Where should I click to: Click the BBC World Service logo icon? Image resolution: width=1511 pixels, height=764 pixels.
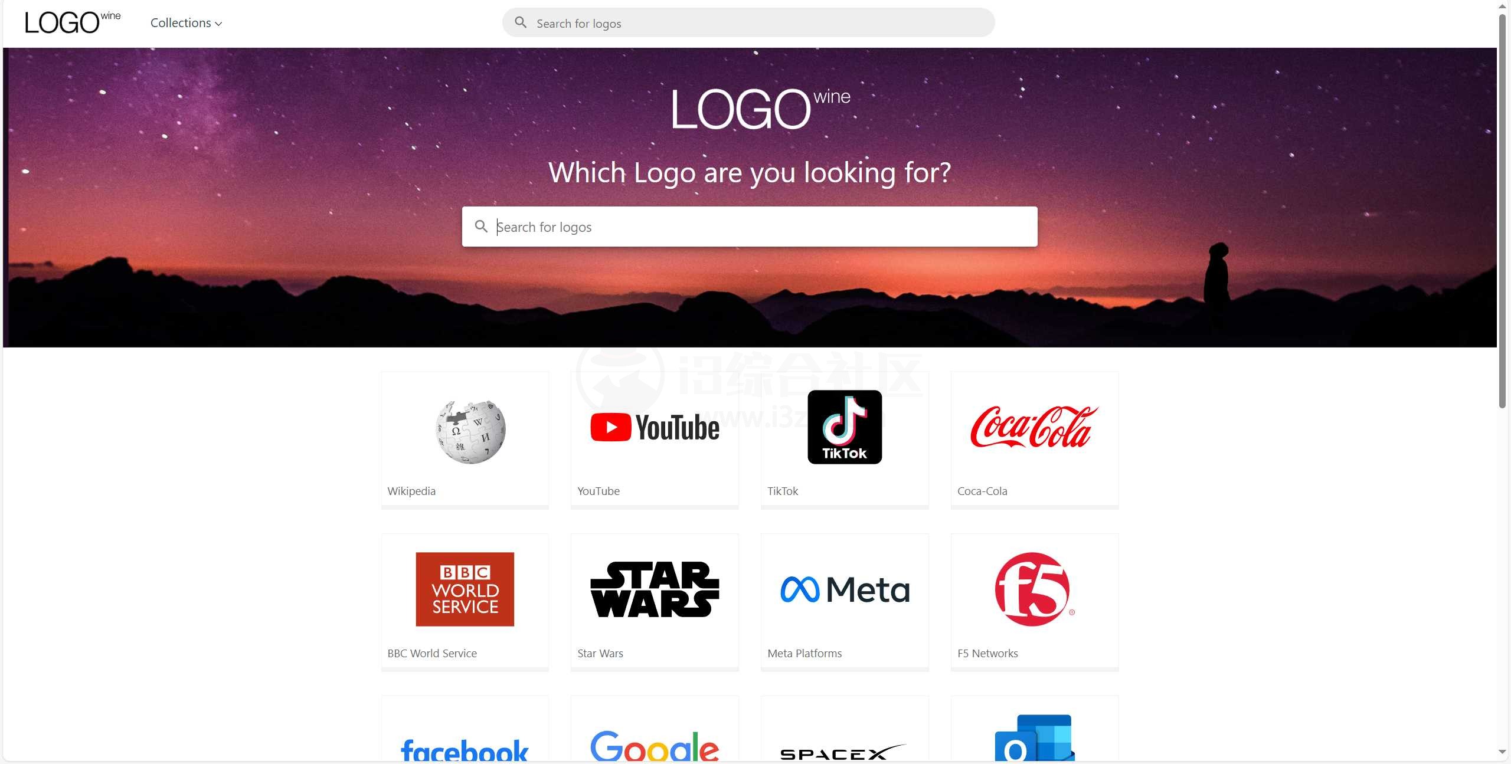[x=465, y=589]
